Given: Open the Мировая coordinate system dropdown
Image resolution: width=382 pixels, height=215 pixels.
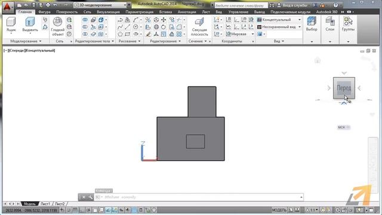Looking at the screenshot, I should tap(240, 34).
